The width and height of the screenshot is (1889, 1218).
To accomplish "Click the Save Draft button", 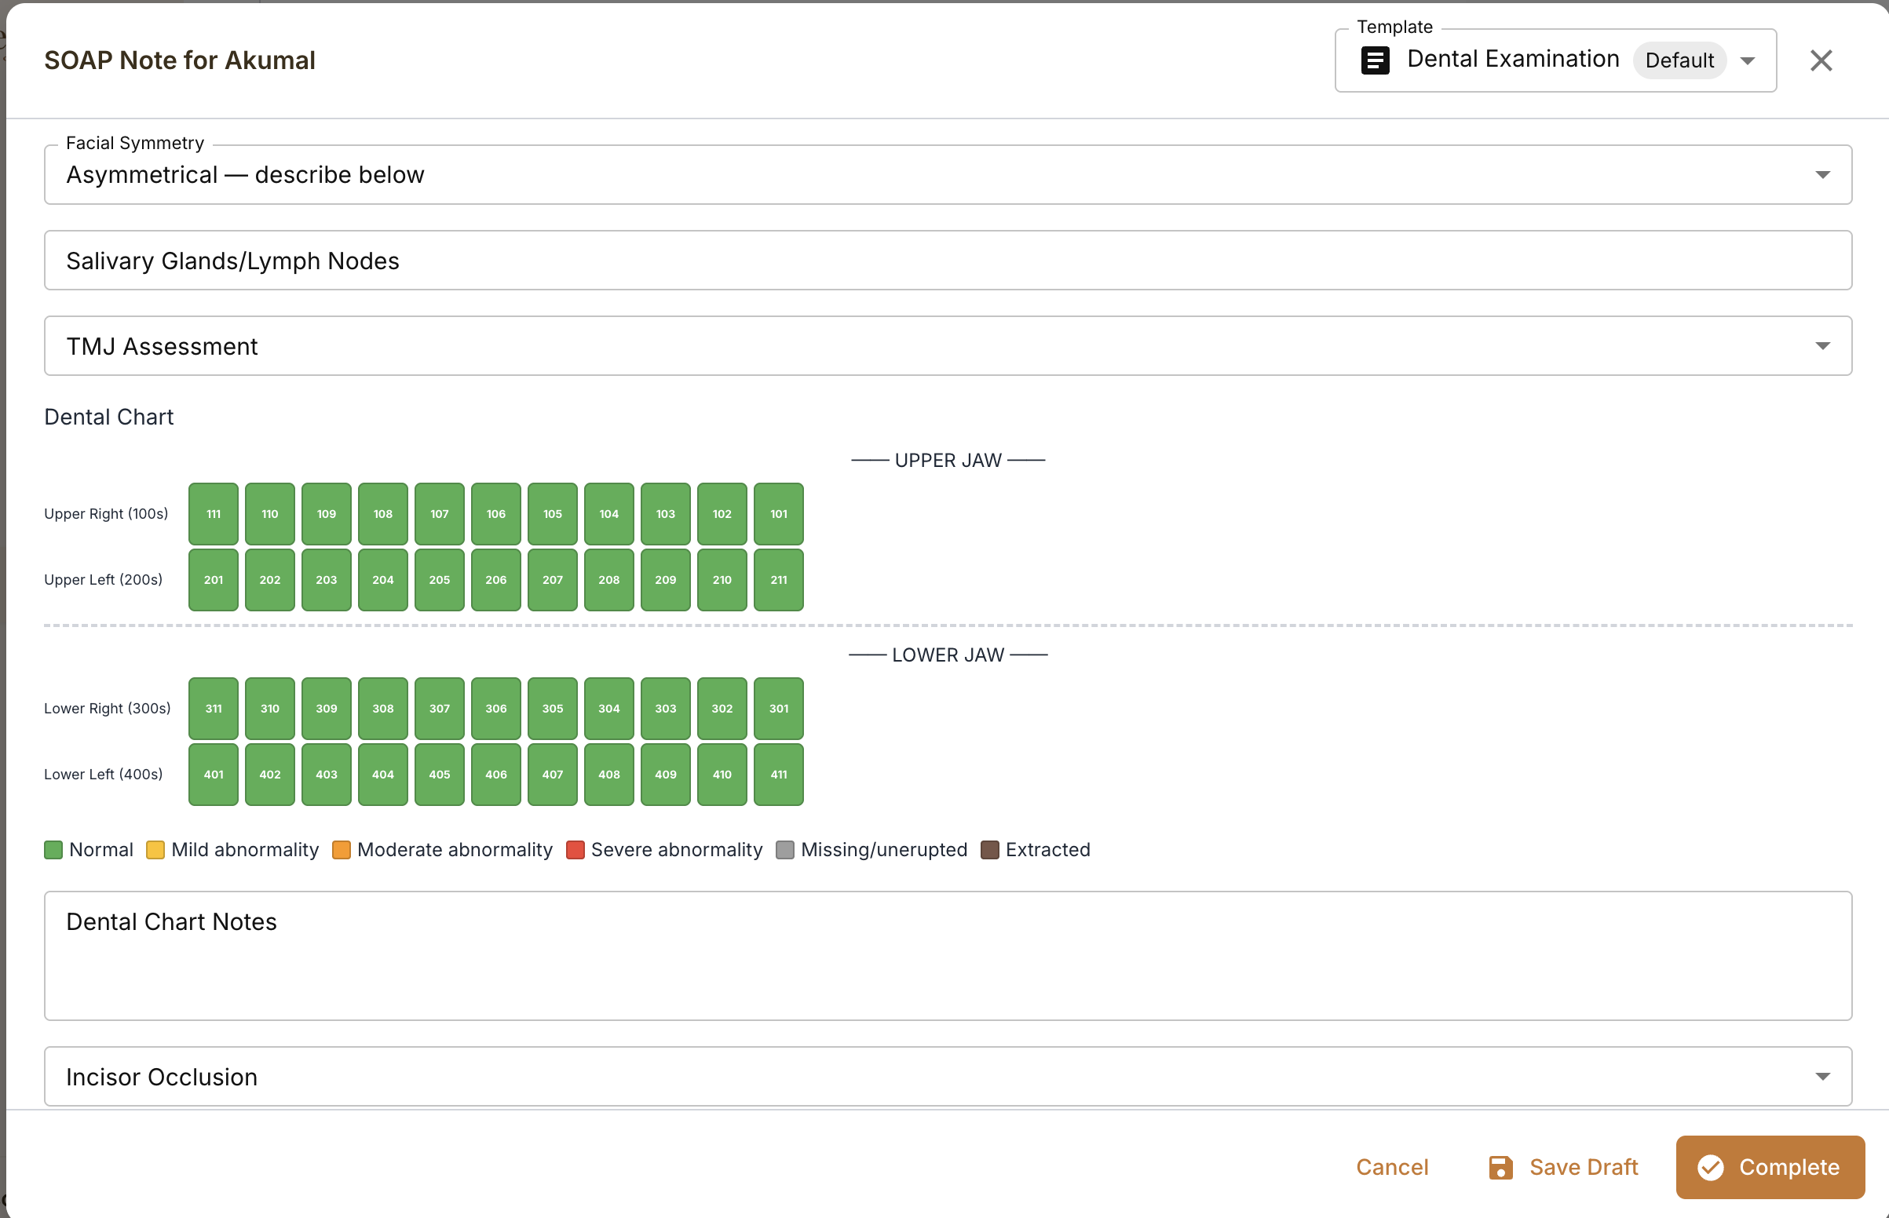I will (1563, 1168).
